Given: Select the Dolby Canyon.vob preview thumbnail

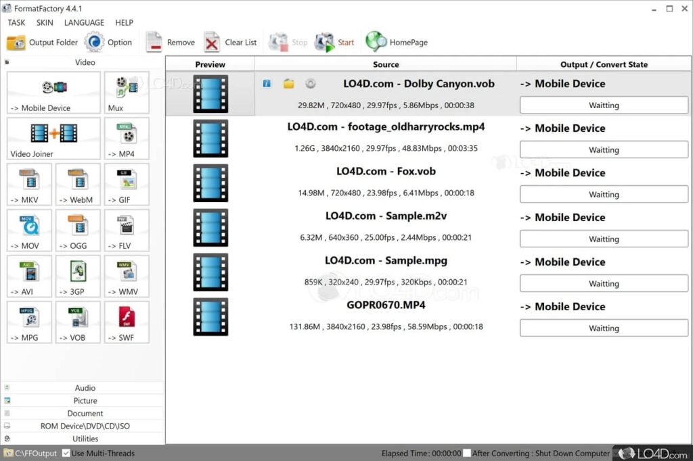Looking at the screenshot, I should [x=210, y=93].
